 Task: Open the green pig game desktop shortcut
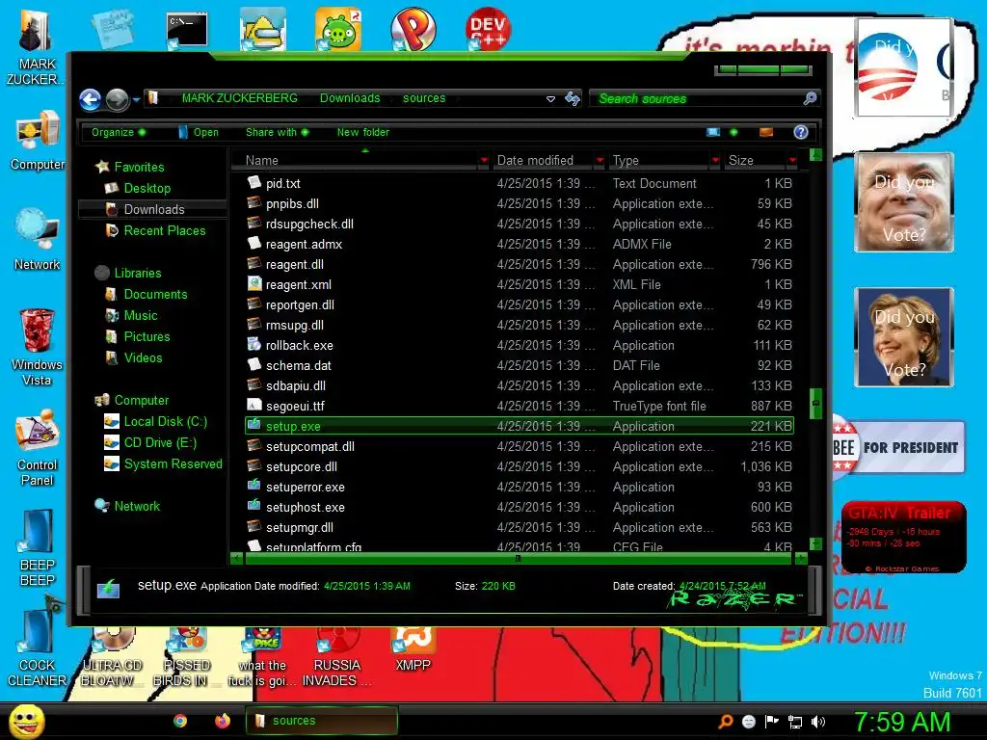pos(338,28)
